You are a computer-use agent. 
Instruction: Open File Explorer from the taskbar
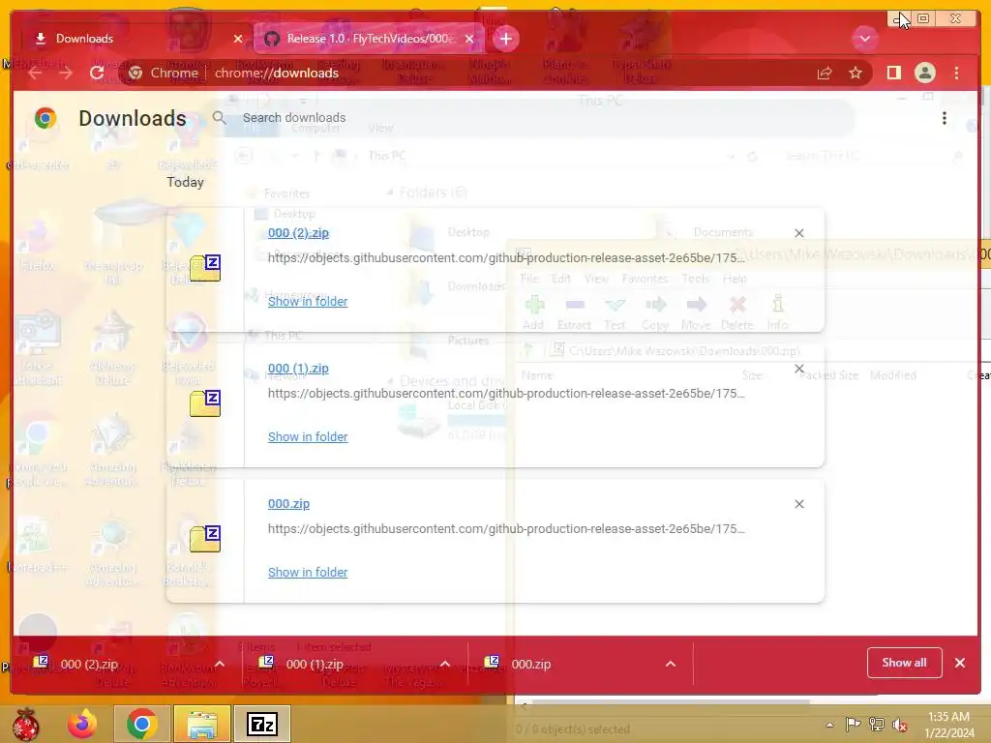(x=201, y=724)
